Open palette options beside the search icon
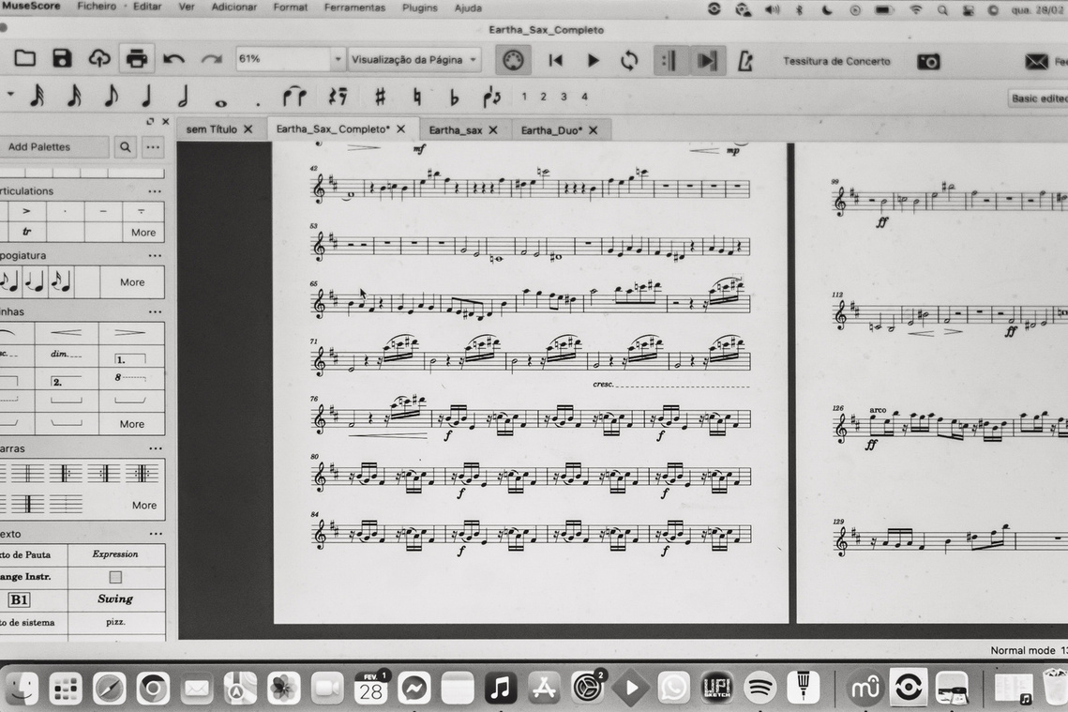 (153, 146)
